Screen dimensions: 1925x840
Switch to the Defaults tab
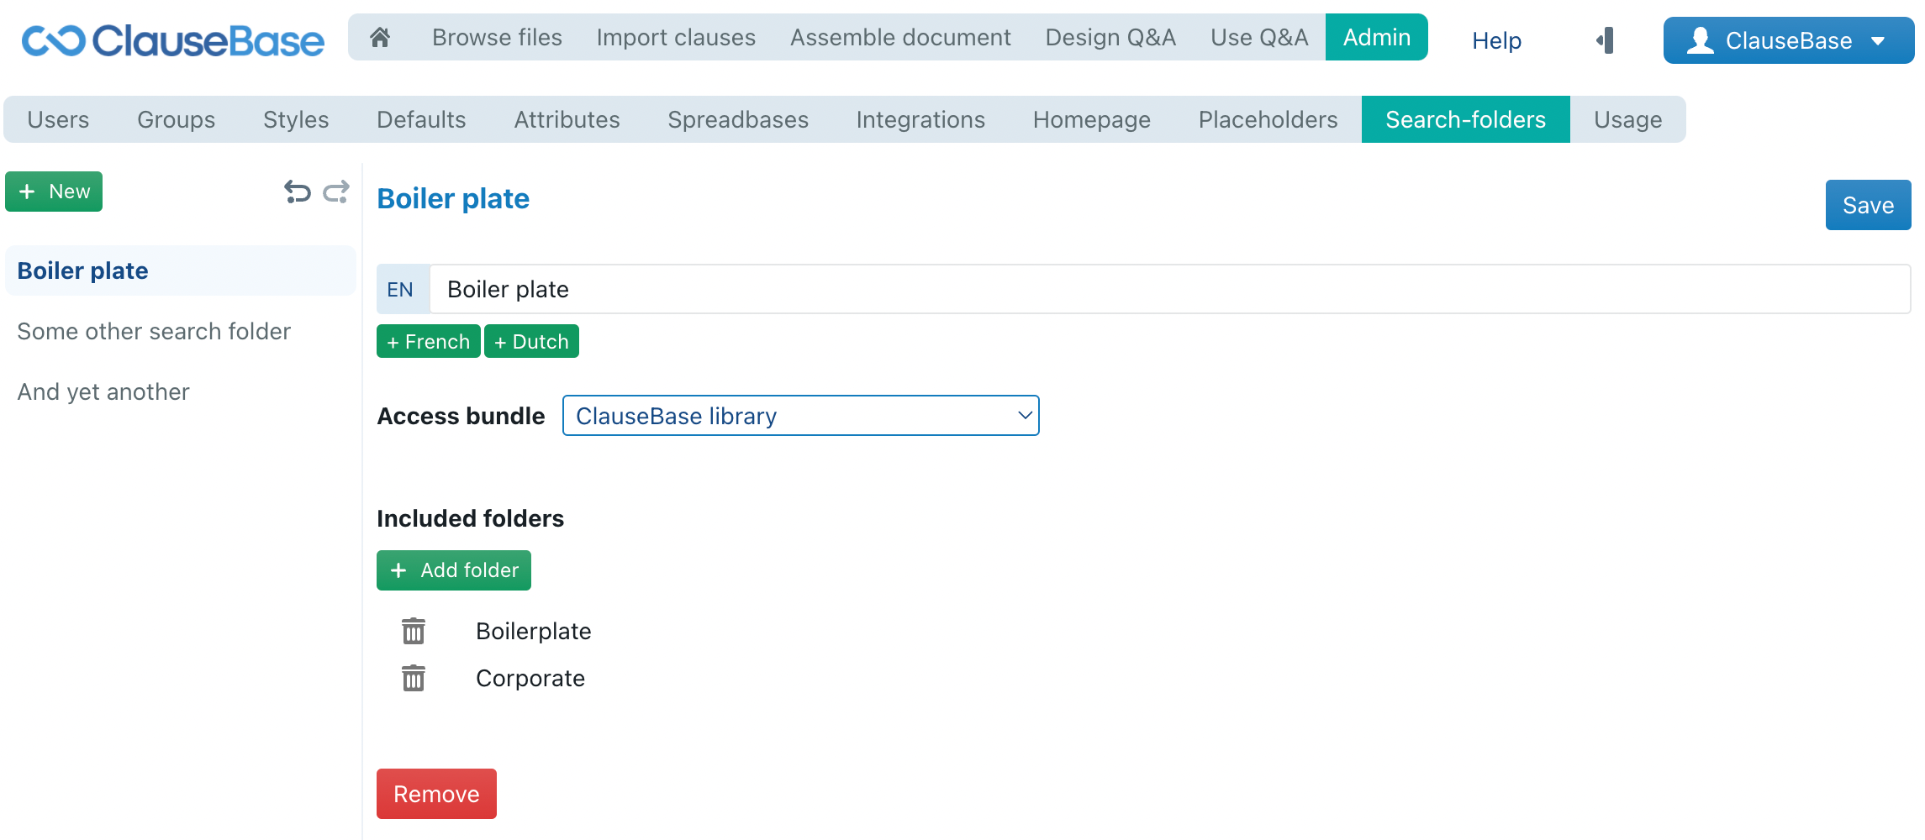click(421, 119)
